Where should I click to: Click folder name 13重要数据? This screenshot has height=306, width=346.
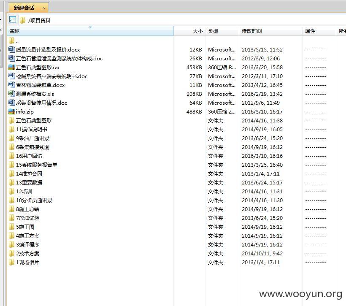29,183
